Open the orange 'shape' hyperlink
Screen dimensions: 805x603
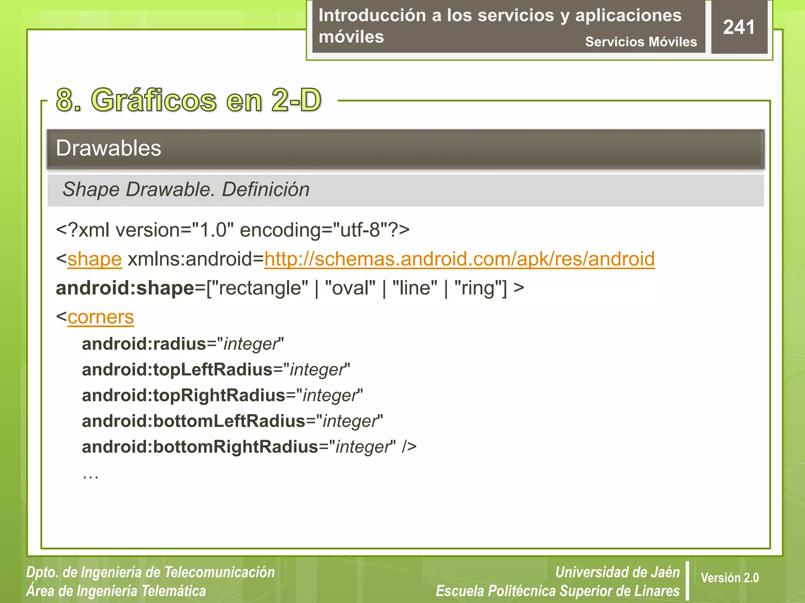click(x=95, y=259)
